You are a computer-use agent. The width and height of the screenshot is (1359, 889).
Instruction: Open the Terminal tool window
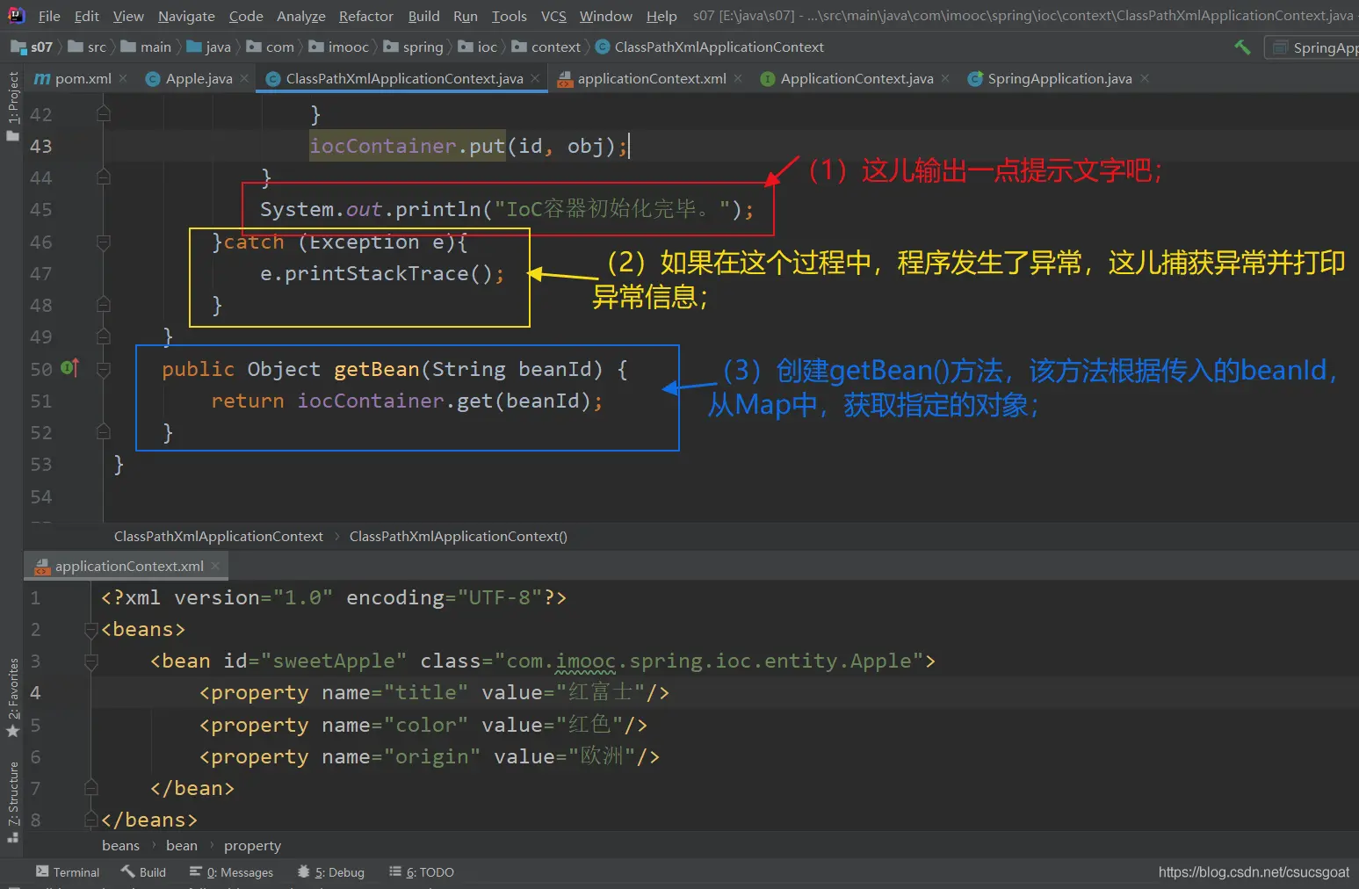point(68,872)
